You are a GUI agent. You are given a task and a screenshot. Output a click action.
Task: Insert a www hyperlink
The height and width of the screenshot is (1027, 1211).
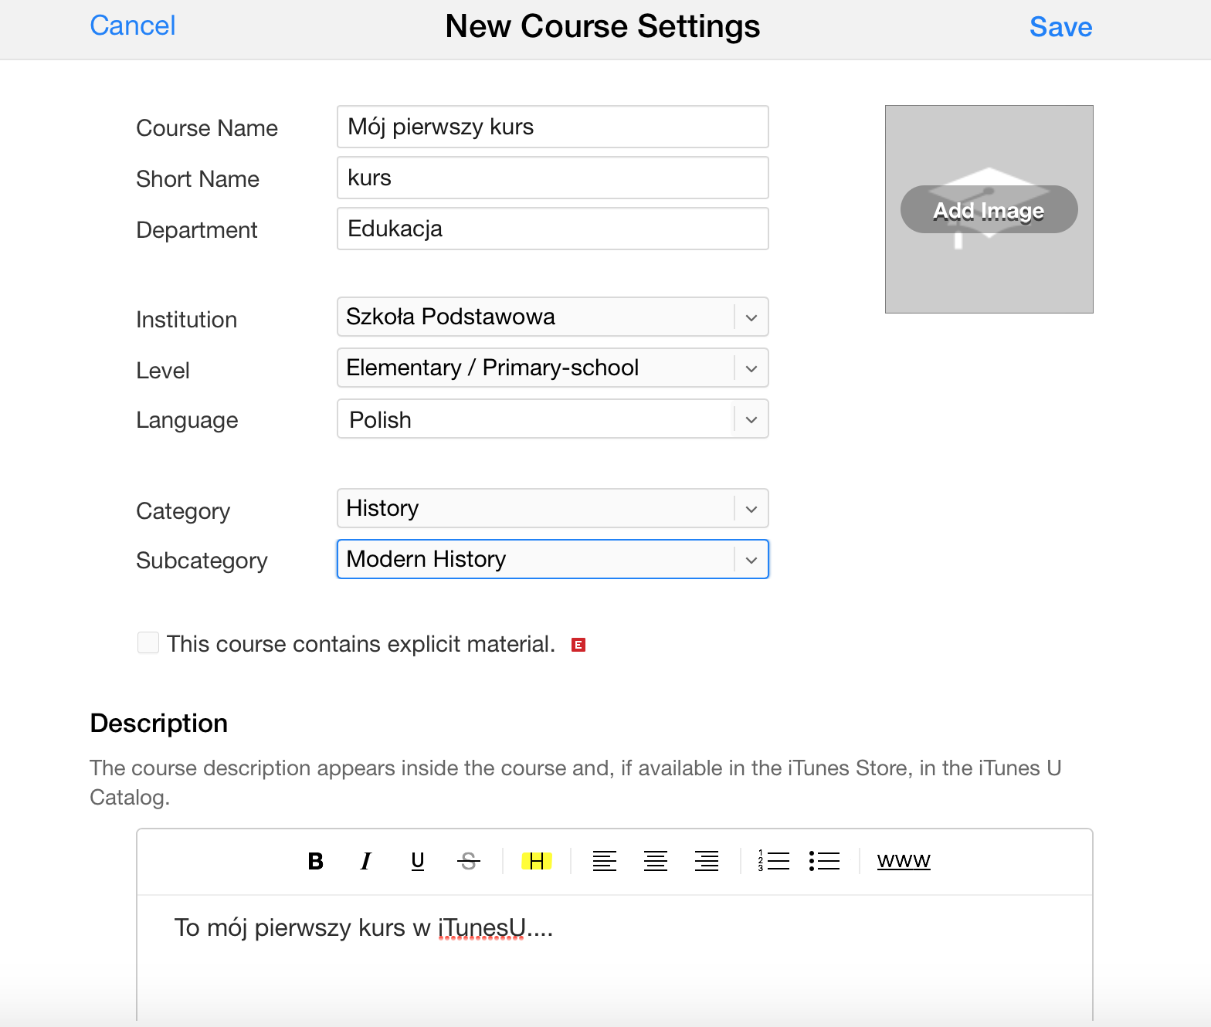click(x=904, y=861)
